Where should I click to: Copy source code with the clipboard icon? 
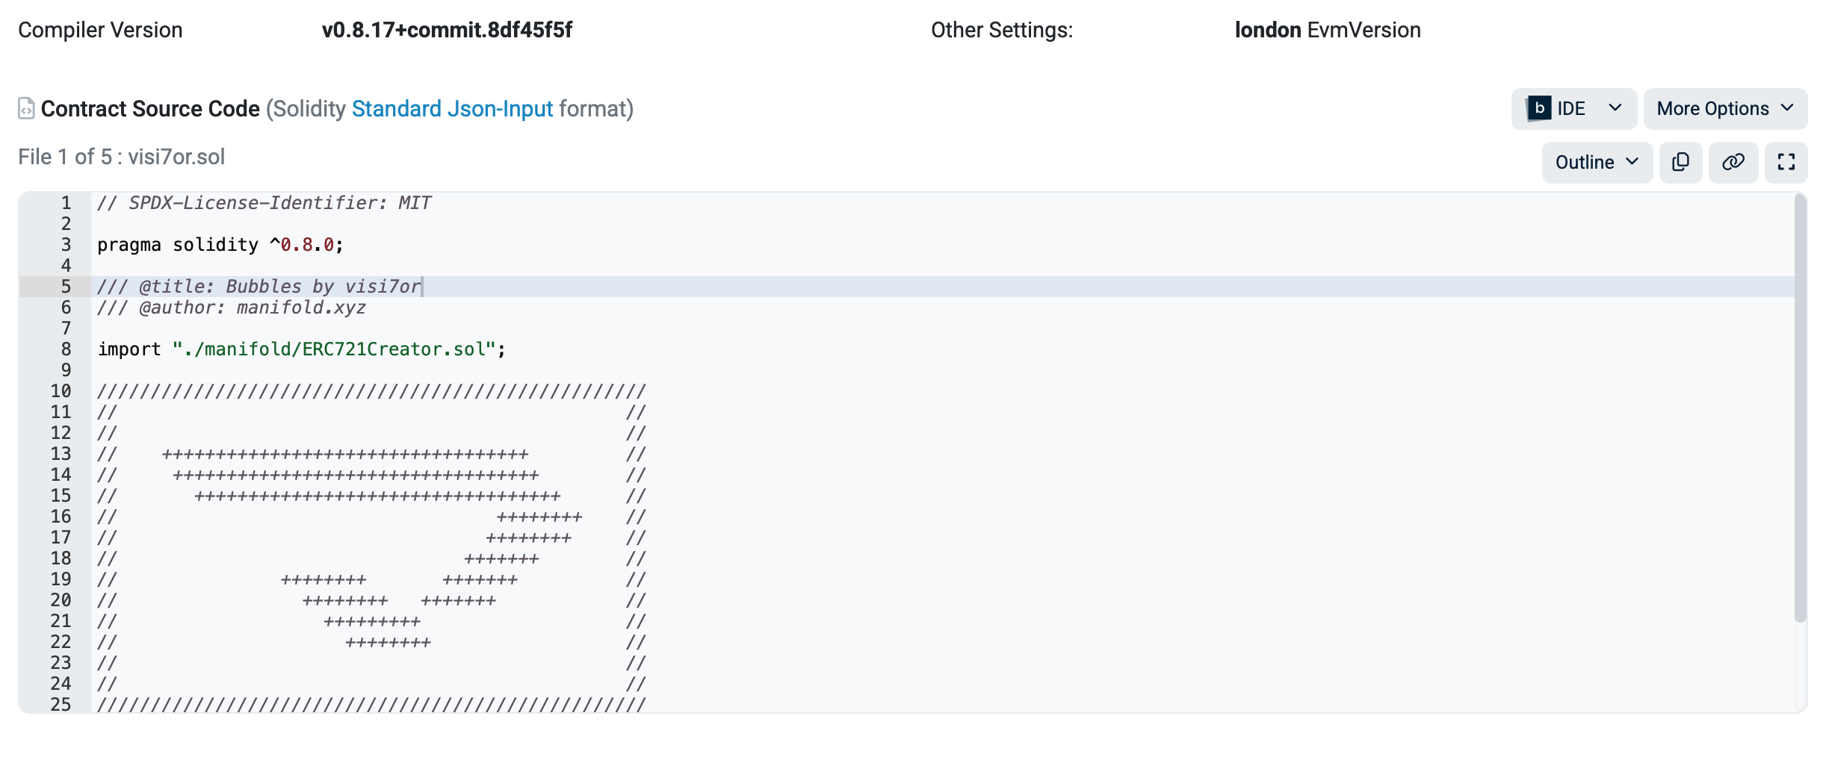(x=1680, y=162)
